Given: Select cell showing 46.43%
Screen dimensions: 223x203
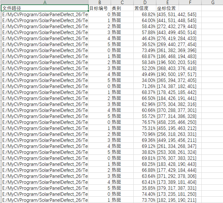Looking at the screenshot, I should click(145, 38).
